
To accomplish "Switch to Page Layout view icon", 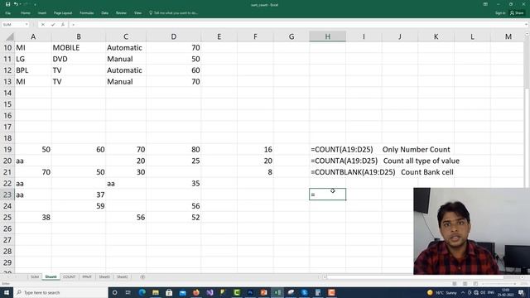I will tap(465, 283).
